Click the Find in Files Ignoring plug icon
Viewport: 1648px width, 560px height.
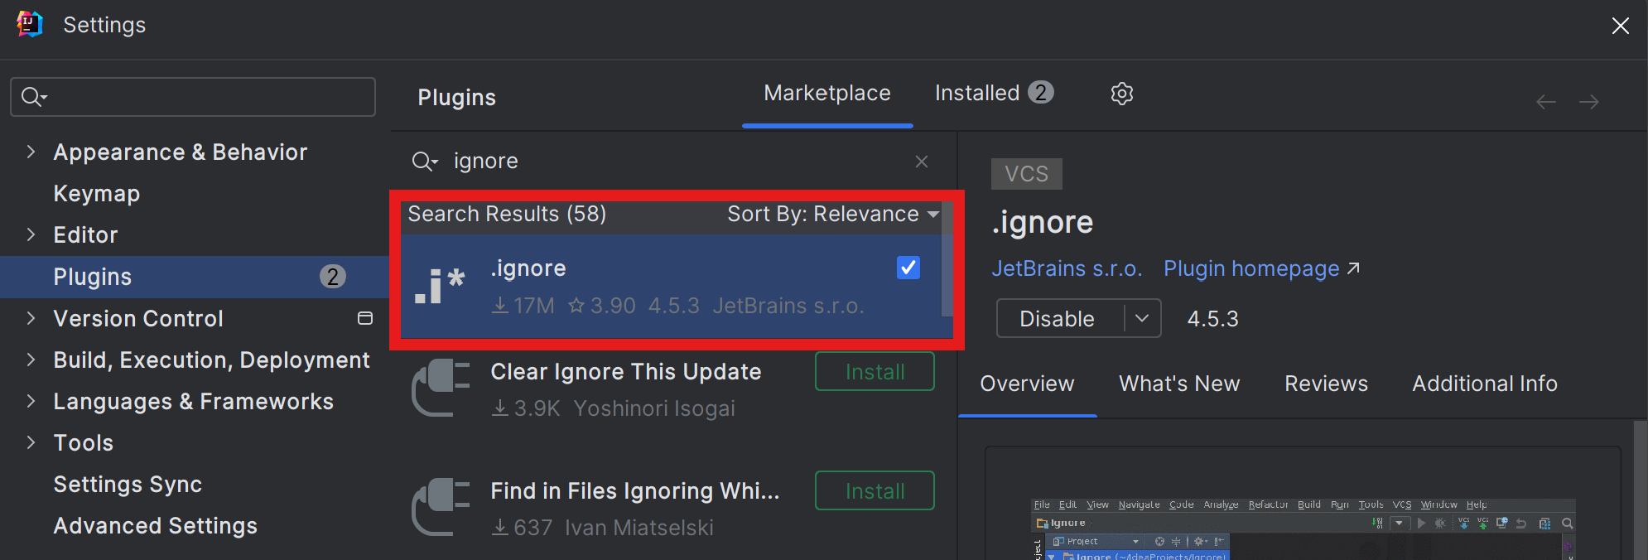click(441, 506)
